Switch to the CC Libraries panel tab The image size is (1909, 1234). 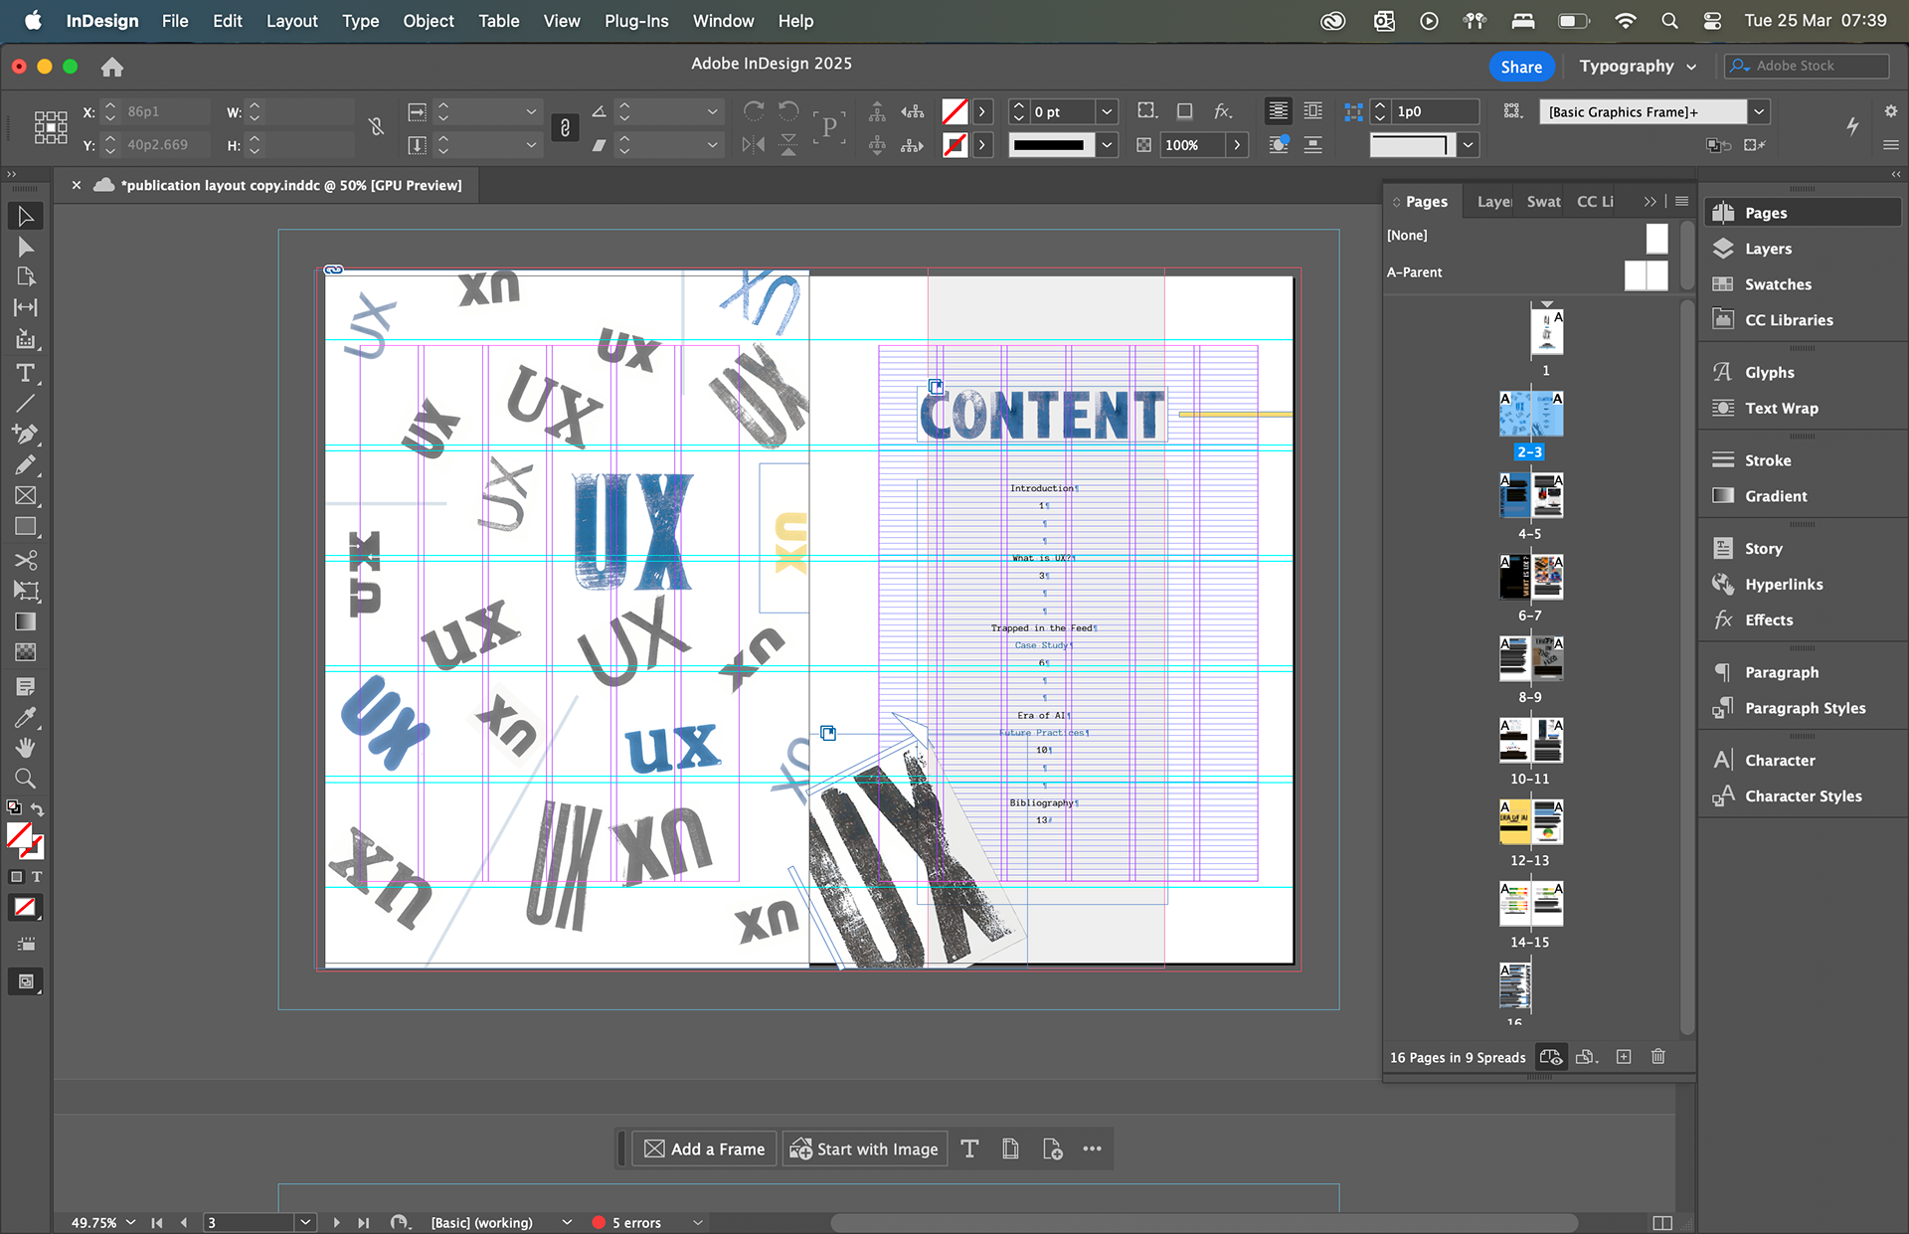point(1595,201)
